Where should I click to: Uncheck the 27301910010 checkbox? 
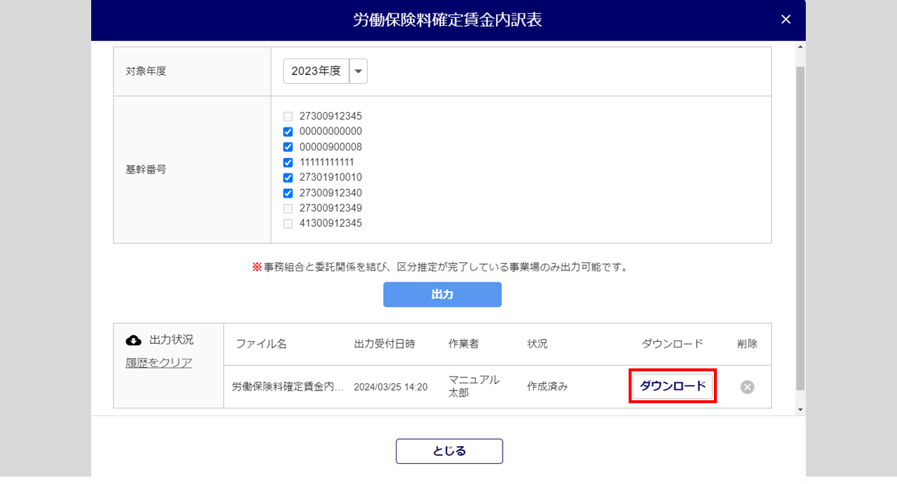coord(288,177)
